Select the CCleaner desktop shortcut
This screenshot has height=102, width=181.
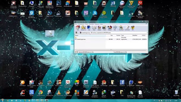pos(23,93)
